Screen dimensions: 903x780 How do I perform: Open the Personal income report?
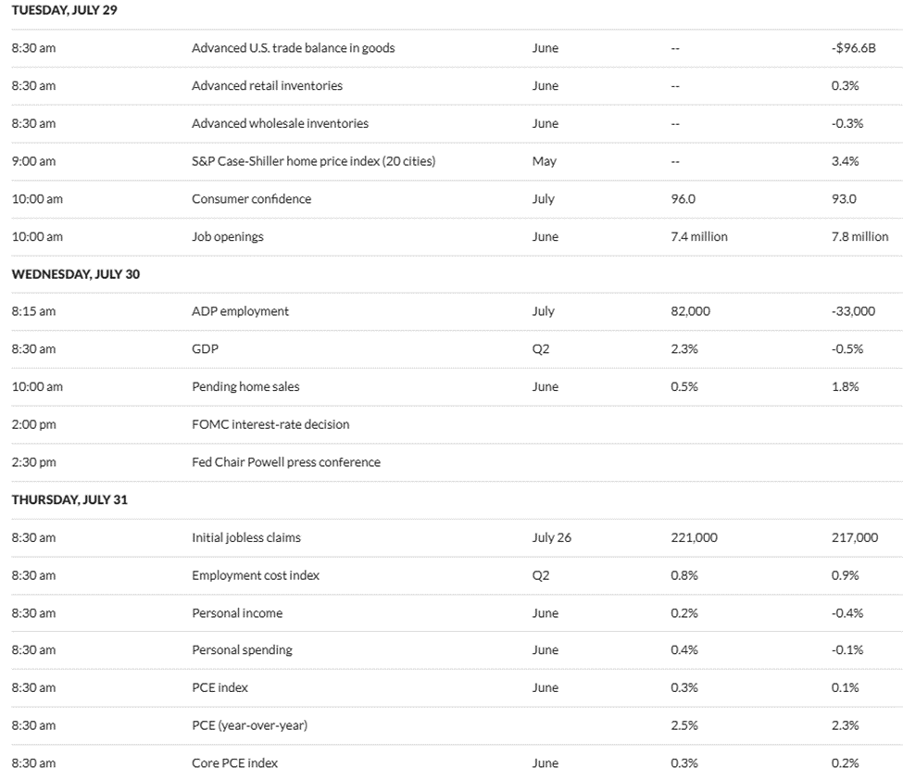pos(237,613)
